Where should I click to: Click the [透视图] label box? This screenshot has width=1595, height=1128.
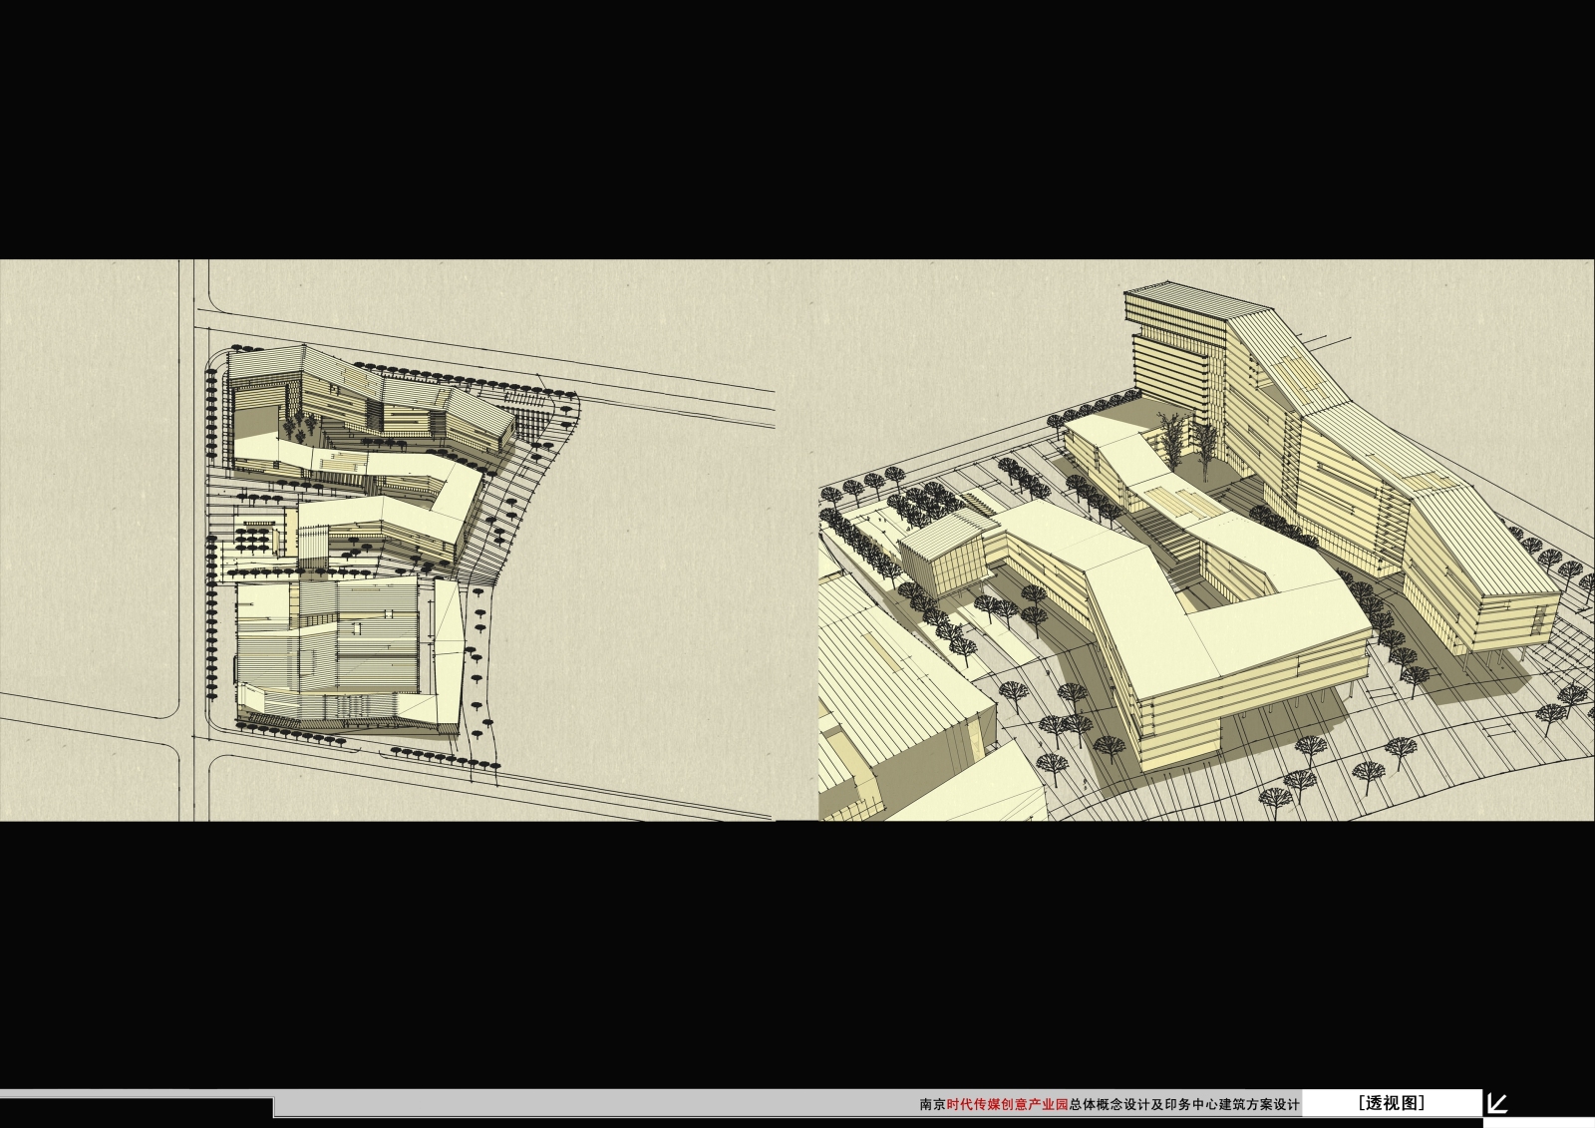point(1392,1103)
